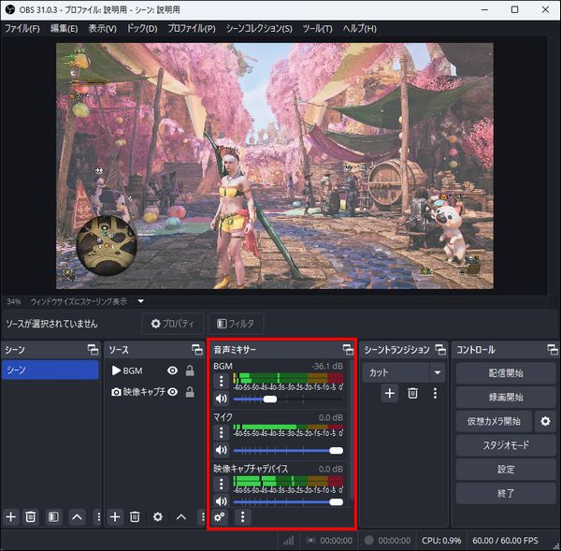This screenshot has height=551, width=561.
Task: Click the プロパティ button
Action: coord(173,324)
